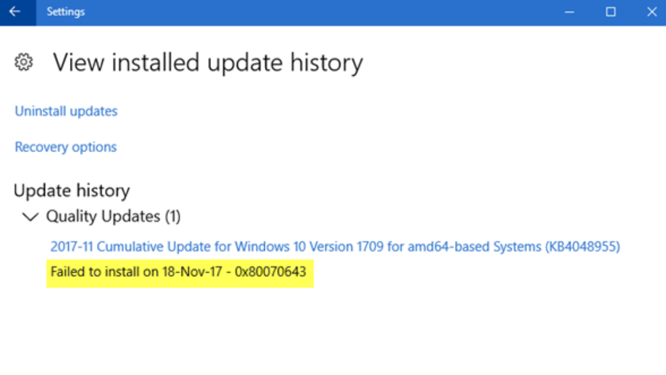Click the empty middle of the title bar
The height and width of the screenshot is (375, 666).
[322, 12]
